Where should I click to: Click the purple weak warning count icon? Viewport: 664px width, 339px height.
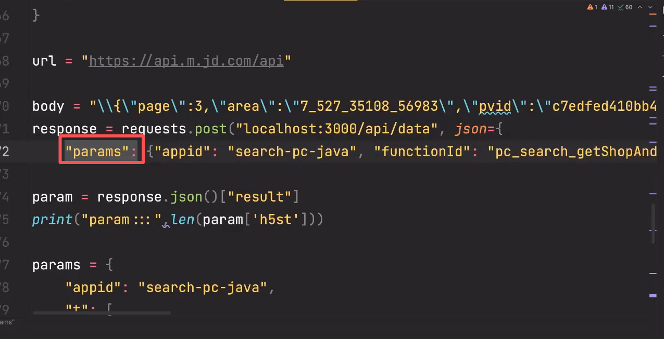608,7
